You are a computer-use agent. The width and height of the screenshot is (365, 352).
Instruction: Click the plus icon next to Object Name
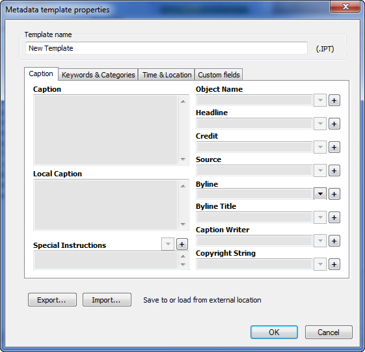pos(334,101)
